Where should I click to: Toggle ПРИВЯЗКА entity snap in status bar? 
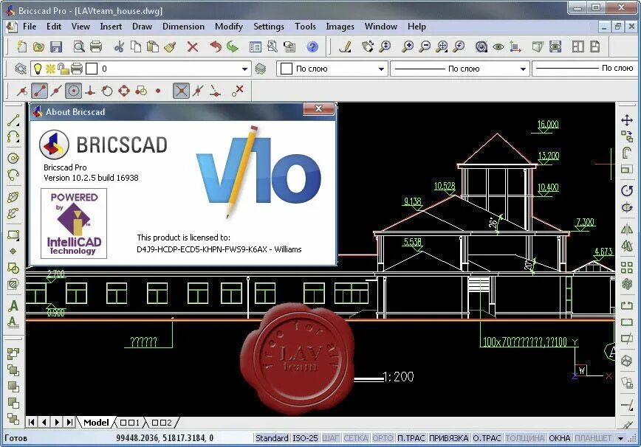click(449, 438)
